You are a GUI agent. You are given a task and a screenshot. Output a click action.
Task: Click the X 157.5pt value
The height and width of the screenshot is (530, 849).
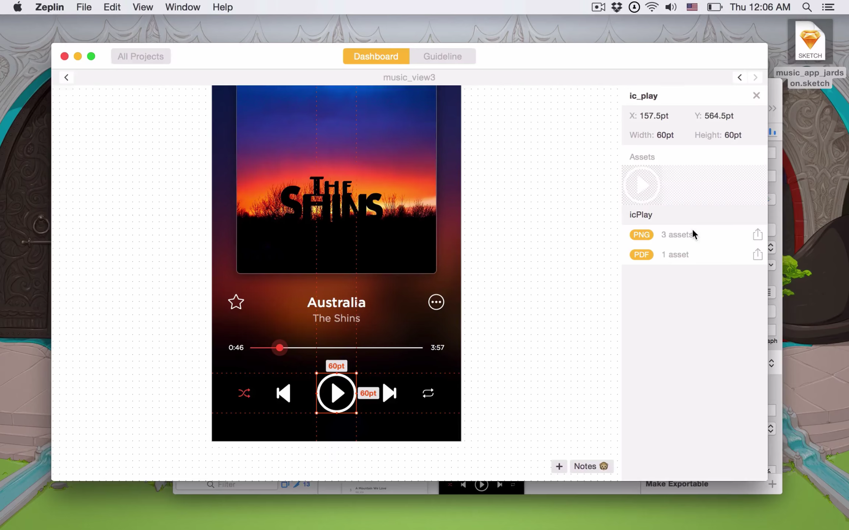654,116
